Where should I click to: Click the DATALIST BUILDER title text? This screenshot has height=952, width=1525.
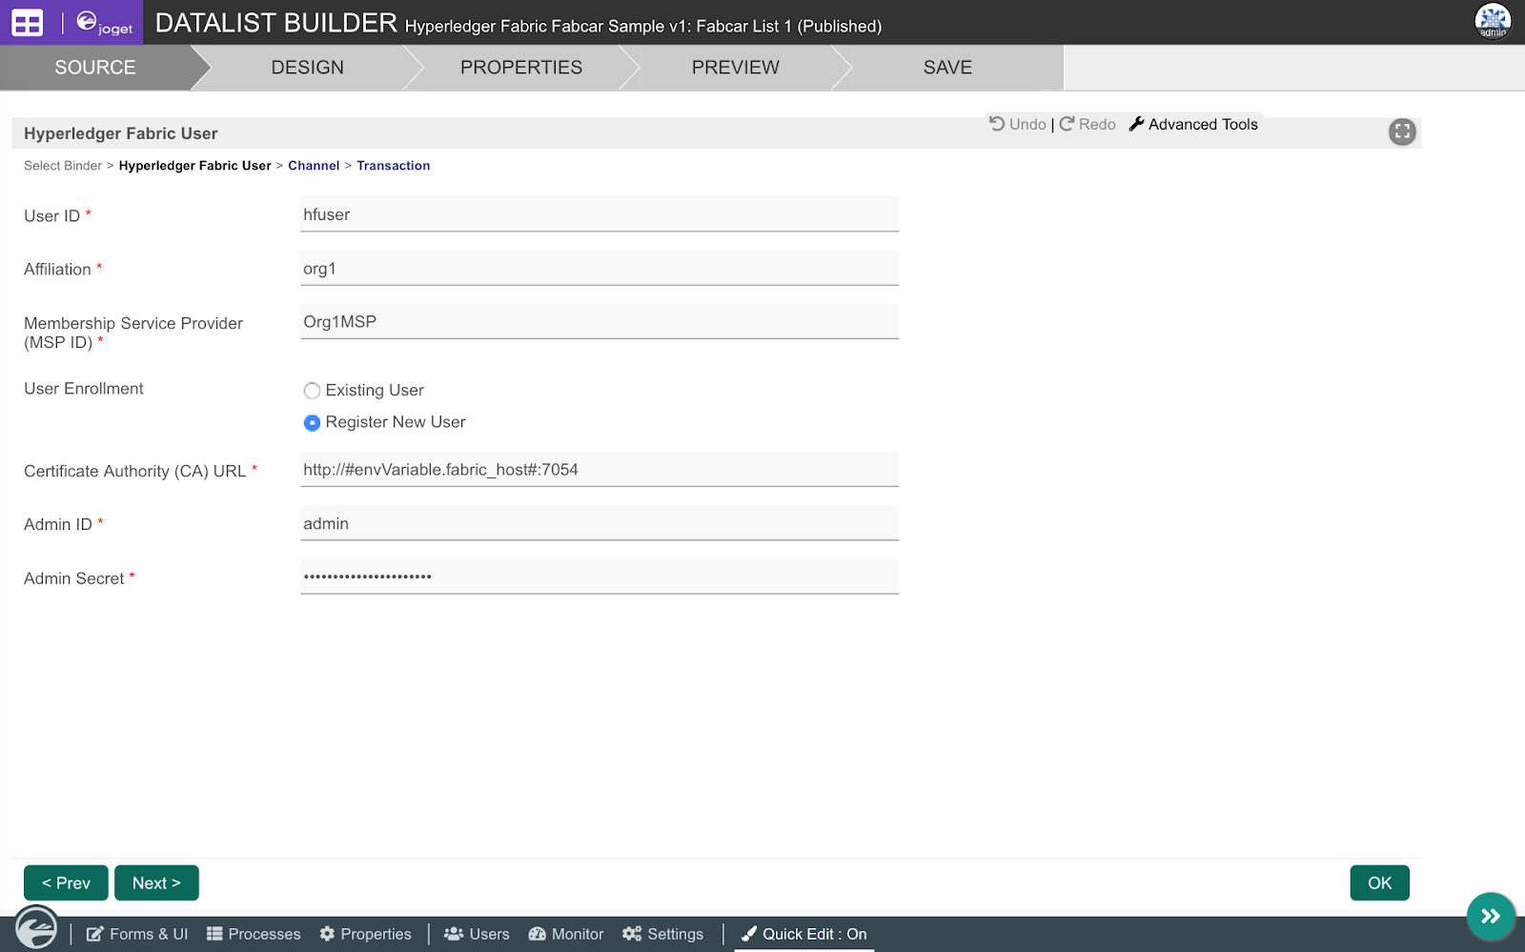(x=276, y=23)
